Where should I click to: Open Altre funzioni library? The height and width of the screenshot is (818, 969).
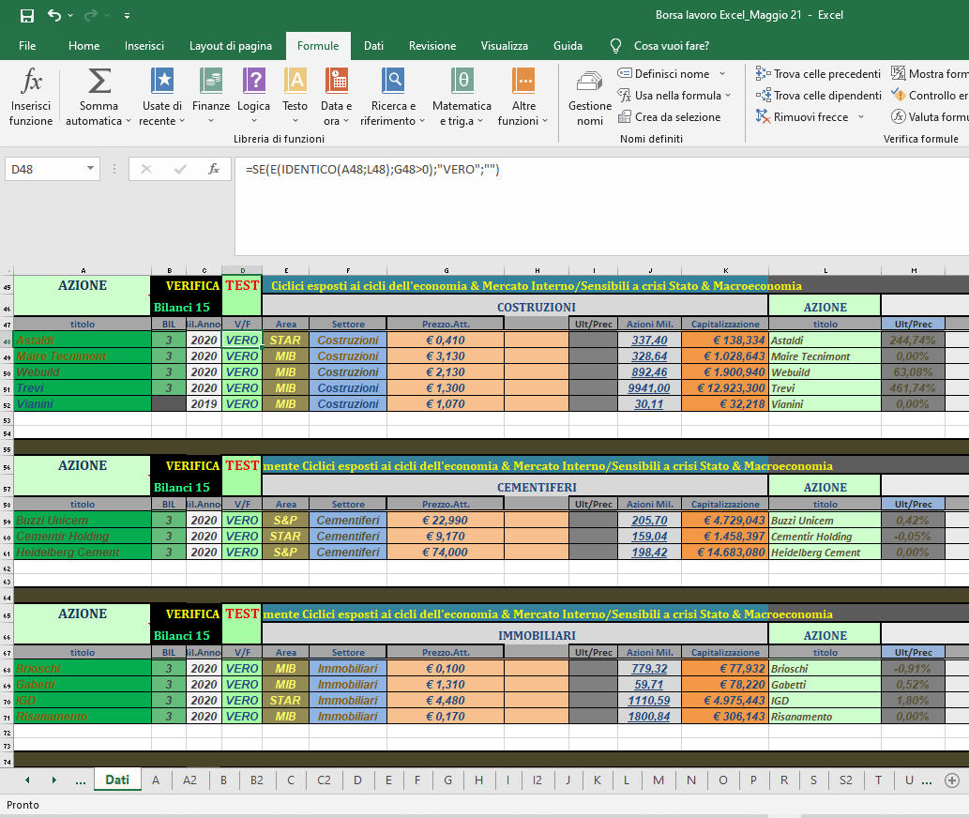523,97
